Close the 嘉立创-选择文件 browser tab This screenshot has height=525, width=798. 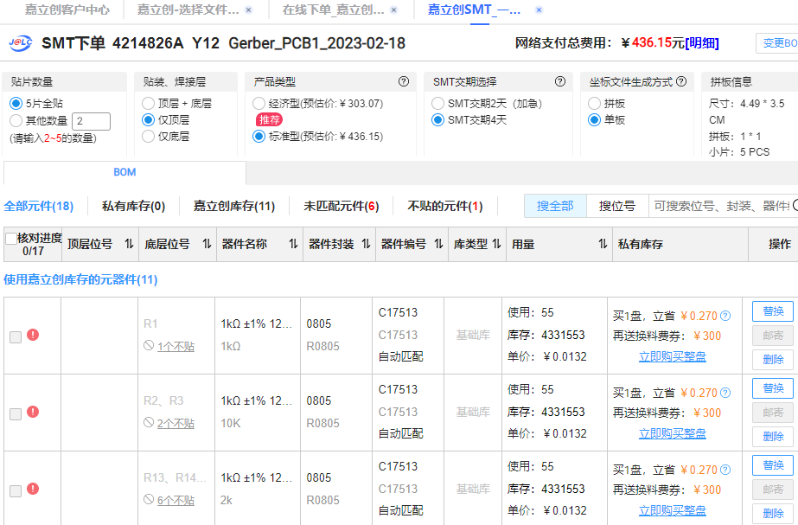pyautogui.click(x=248, y=10)
